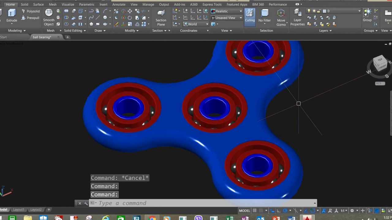
Task: Open the Workspace switching gear icon
Action: [x=352, y=211]
